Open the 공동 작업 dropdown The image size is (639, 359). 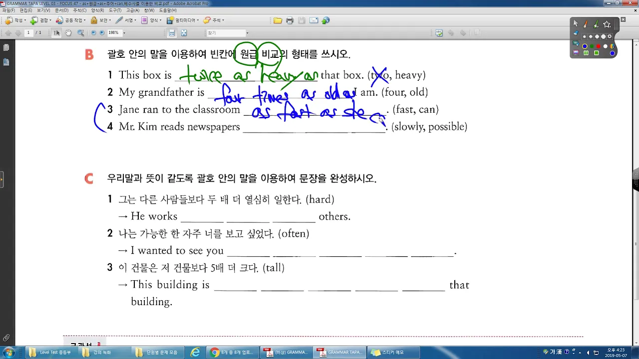coord(70,20)
